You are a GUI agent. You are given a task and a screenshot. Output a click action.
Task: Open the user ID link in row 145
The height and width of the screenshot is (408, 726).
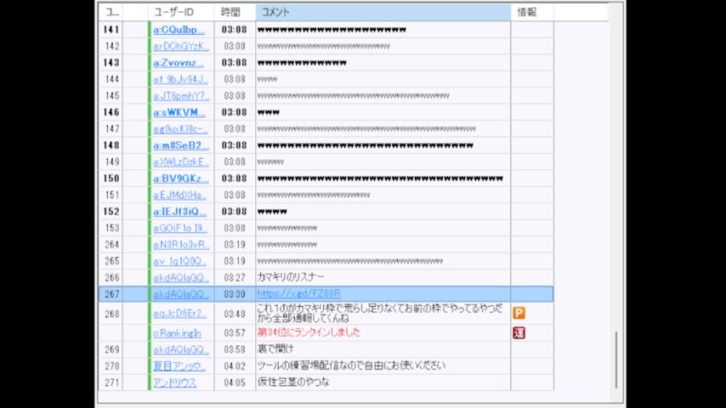point(182,96)
